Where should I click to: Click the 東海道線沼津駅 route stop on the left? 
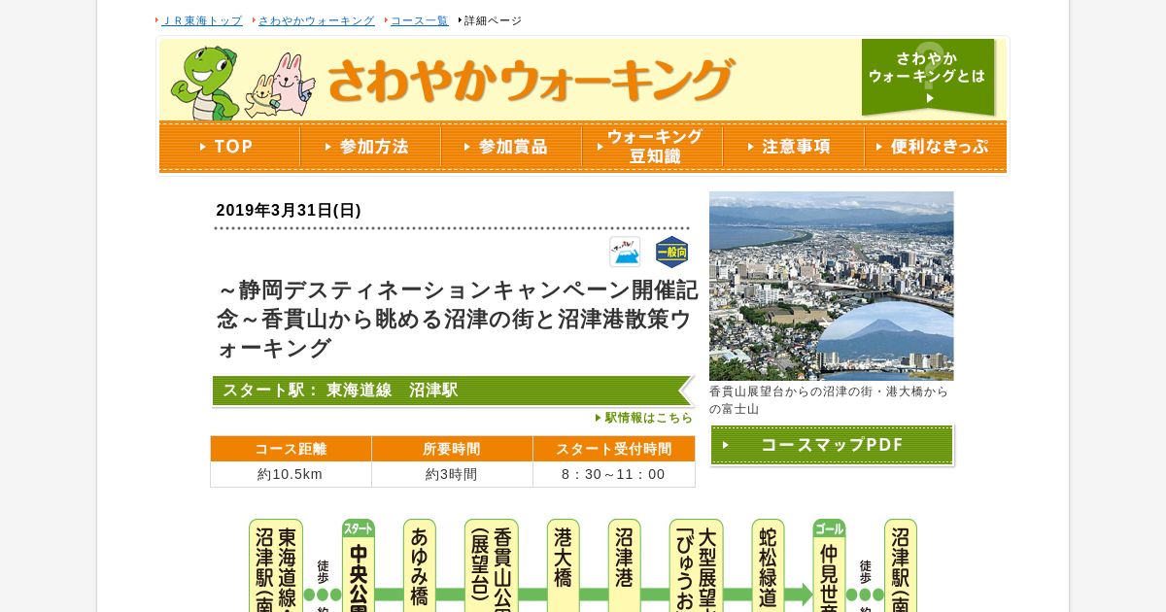pos(276,565)
